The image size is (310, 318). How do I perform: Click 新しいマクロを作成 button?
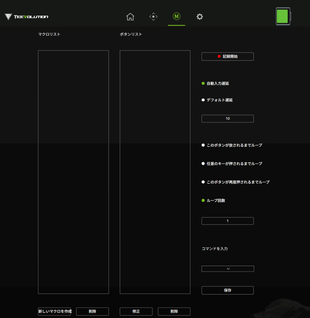click(x=55, y=311)
